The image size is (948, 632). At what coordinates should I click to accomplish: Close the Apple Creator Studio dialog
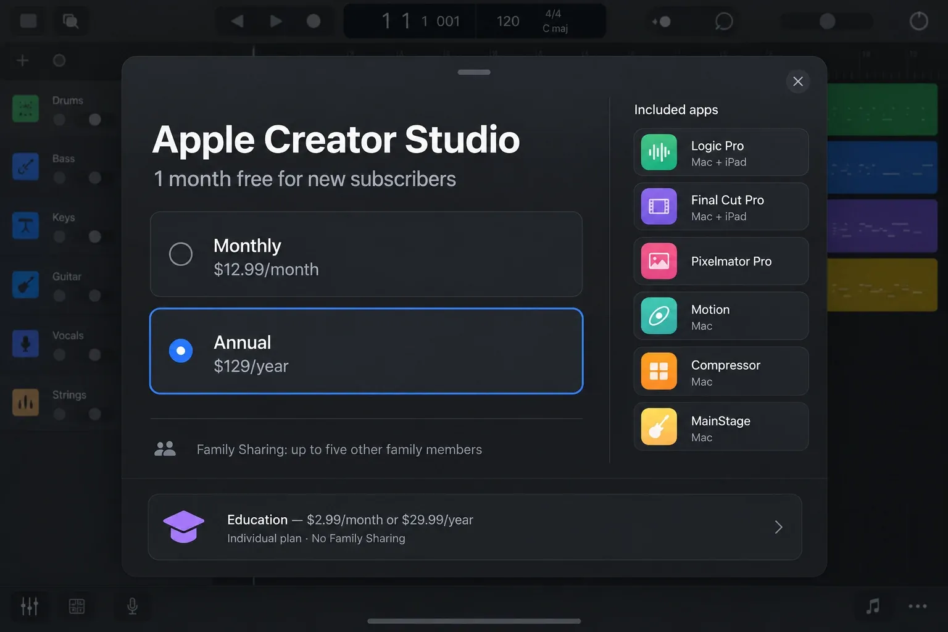tap(798, 81)
